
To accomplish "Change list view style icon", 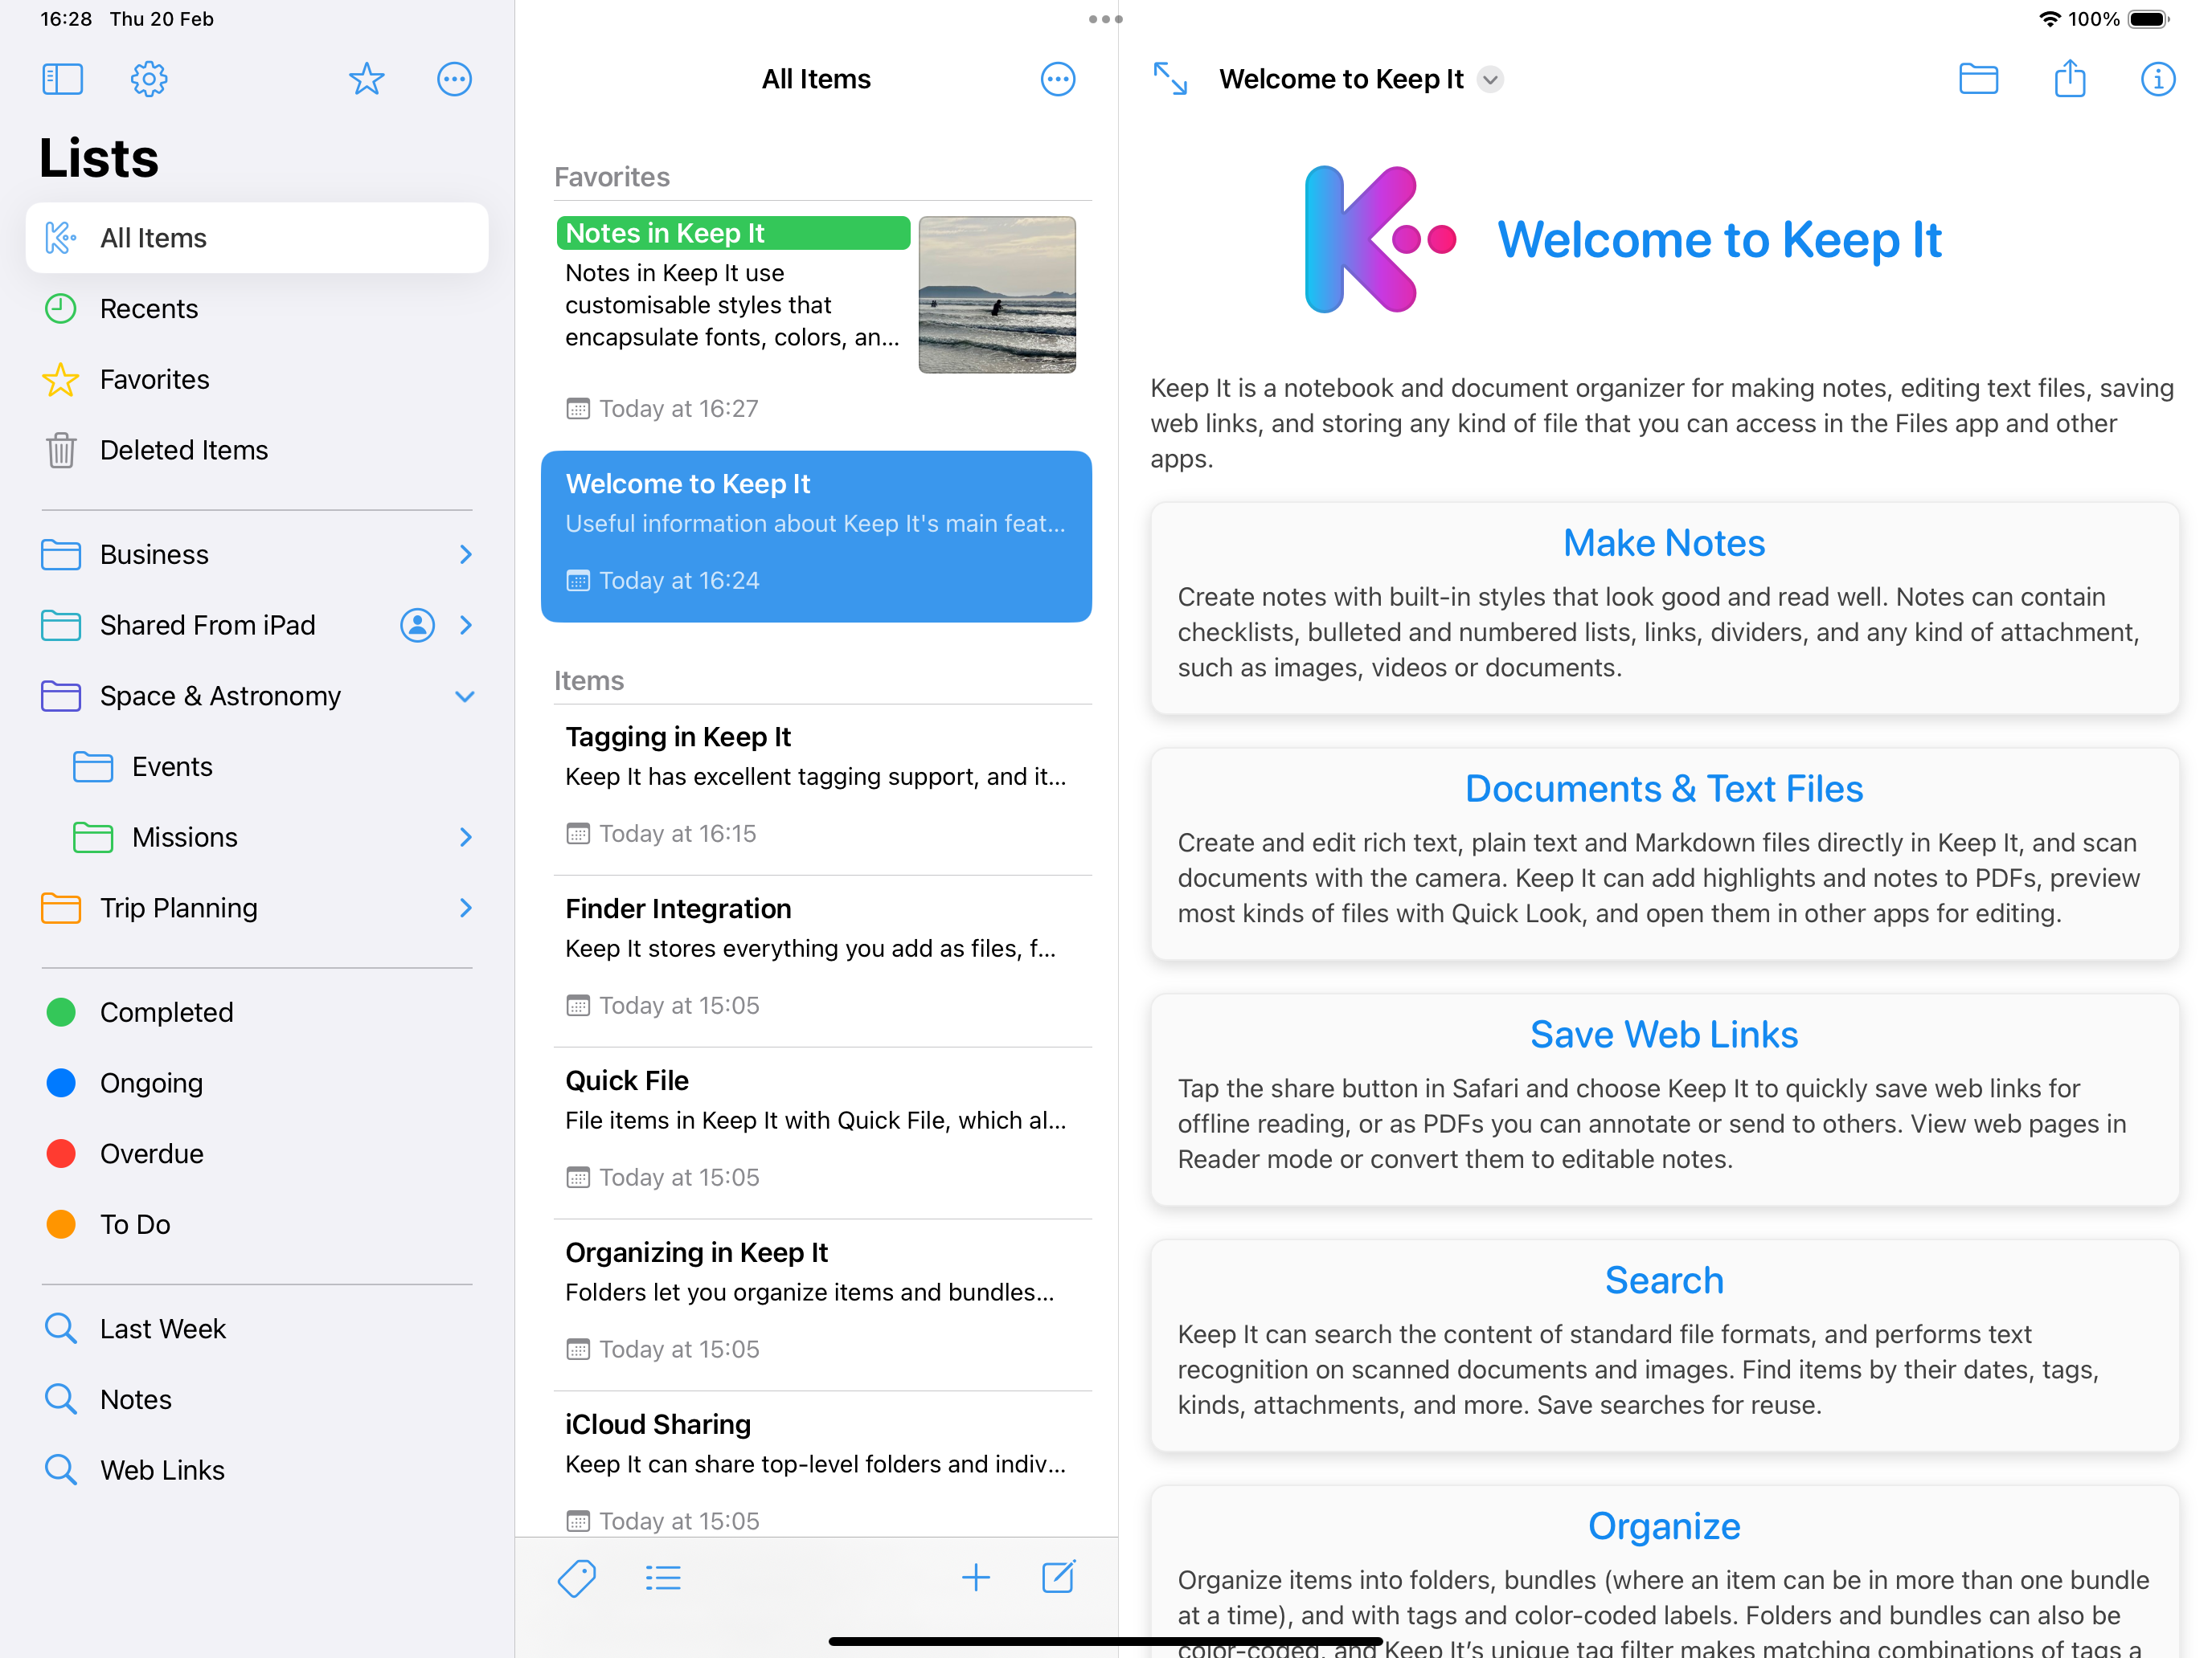I will 663,1578.
